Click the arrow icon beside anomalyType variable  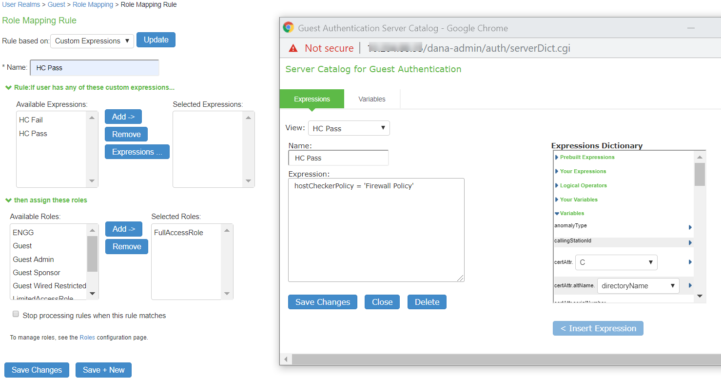coord(690,227)
